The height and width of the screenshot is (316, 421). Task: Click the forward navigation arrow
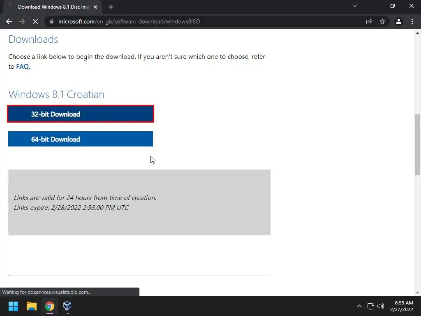tap(22, 21)
